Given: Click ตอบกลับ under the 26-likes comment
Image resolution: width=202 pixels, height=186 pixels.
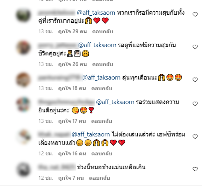Looking at the screenshot, I should tap(103, 64).
